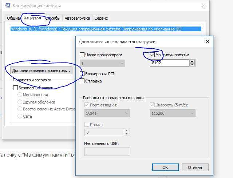Increase maximum memory with up arrow
This screenshot has width=233, height=178.
tap(192, 61)
